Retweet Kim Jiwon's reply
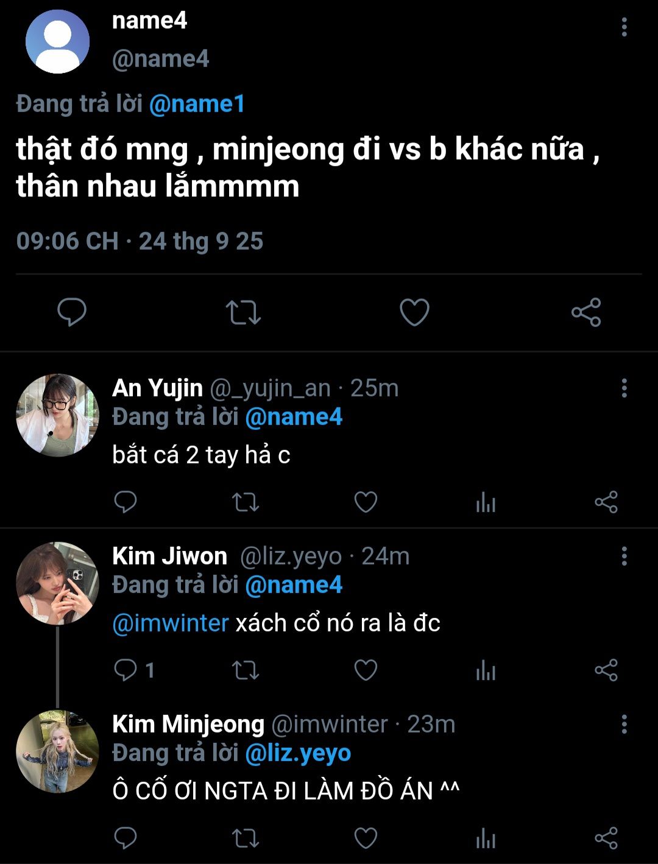This screenshot has width=658, height=864. 246,670
